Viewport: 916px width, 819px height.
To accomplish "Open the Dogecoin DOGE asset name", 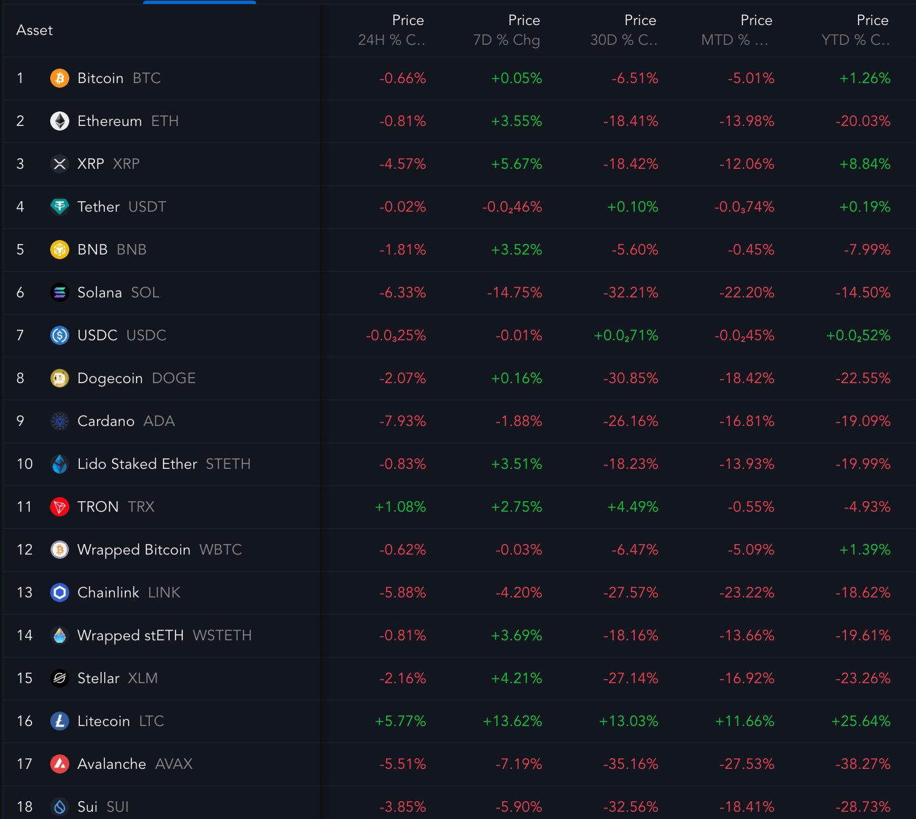I will coord(137,379).
